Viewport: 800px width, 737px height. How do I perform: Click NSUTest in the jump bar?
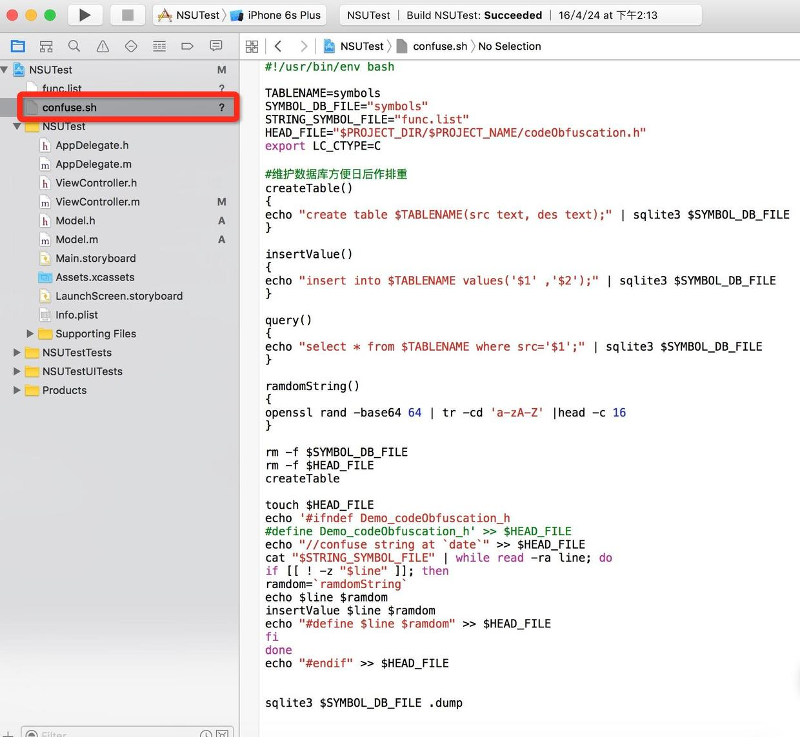tap(354, 46)
